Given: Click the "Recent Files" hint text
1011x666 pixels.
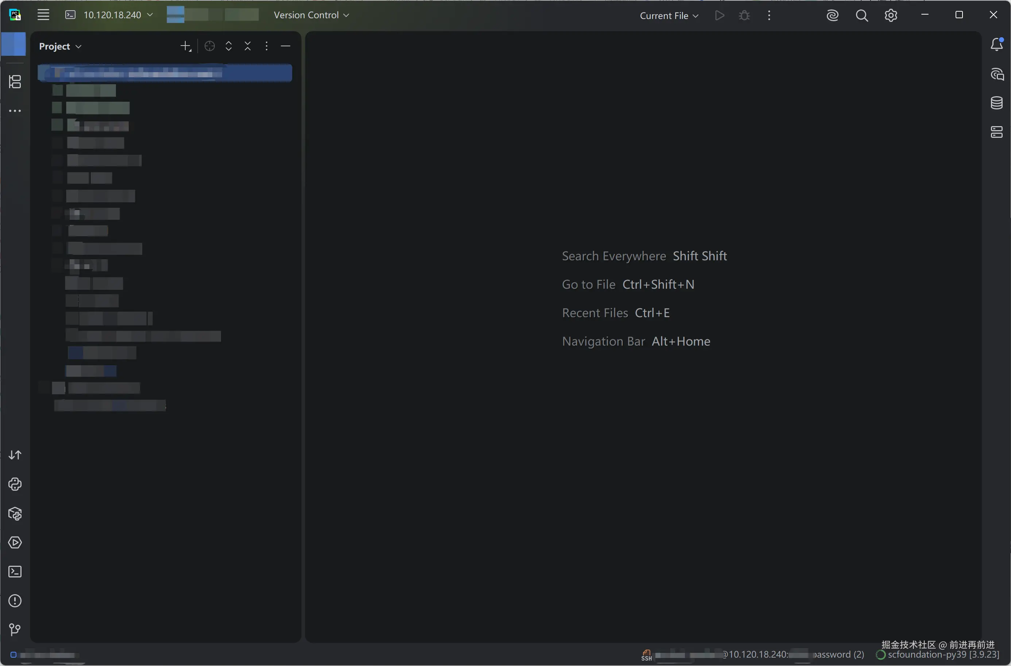Looking at the screenshot, I should click(x=595, y=313).
